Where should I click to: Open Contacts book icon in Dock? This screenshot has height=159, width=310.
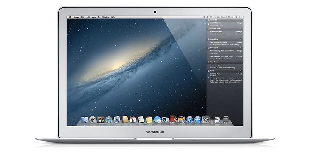tap(125, 119)
